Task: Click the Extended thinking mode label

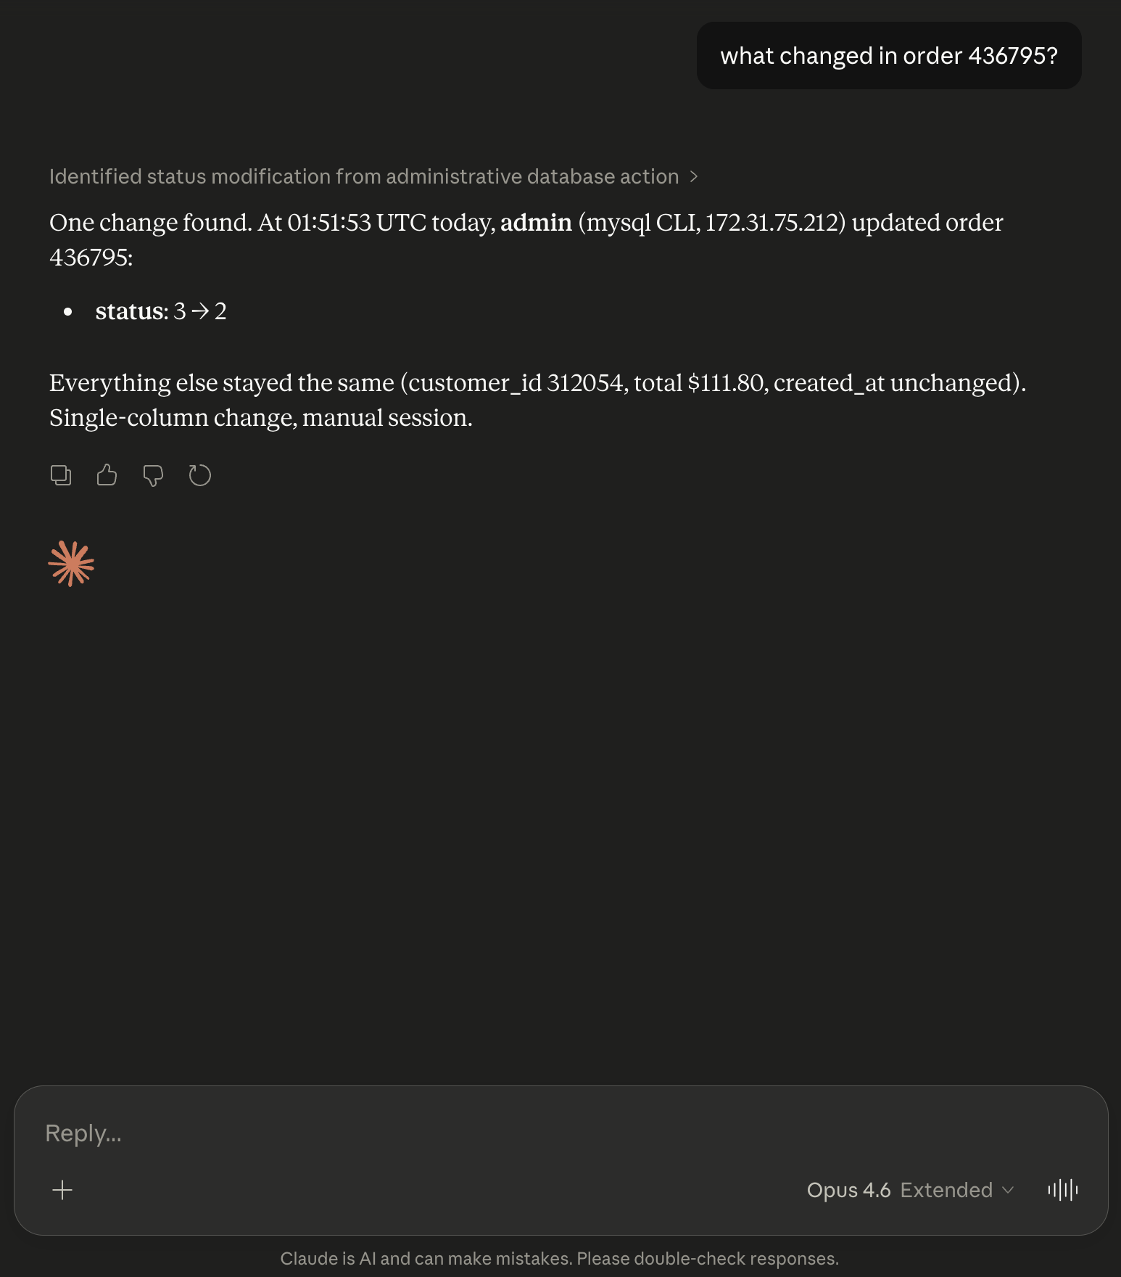Action: pos(946,1190)
